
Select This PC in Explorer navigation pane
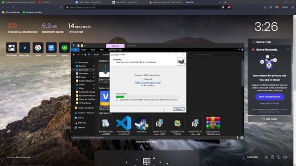pyautogui.click(x=81, y=118)
